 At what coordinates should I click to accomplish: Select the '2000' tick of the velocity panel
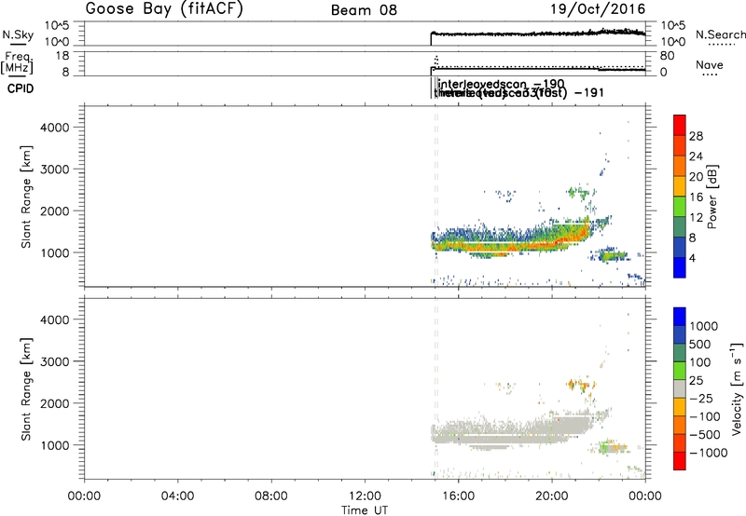tap(55, 403)
